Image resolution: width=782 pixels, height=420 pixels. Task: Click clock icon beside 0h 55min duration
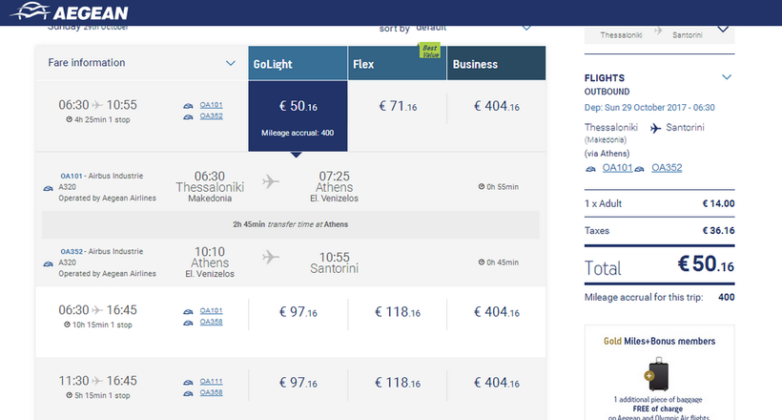(x=482, y=186)
